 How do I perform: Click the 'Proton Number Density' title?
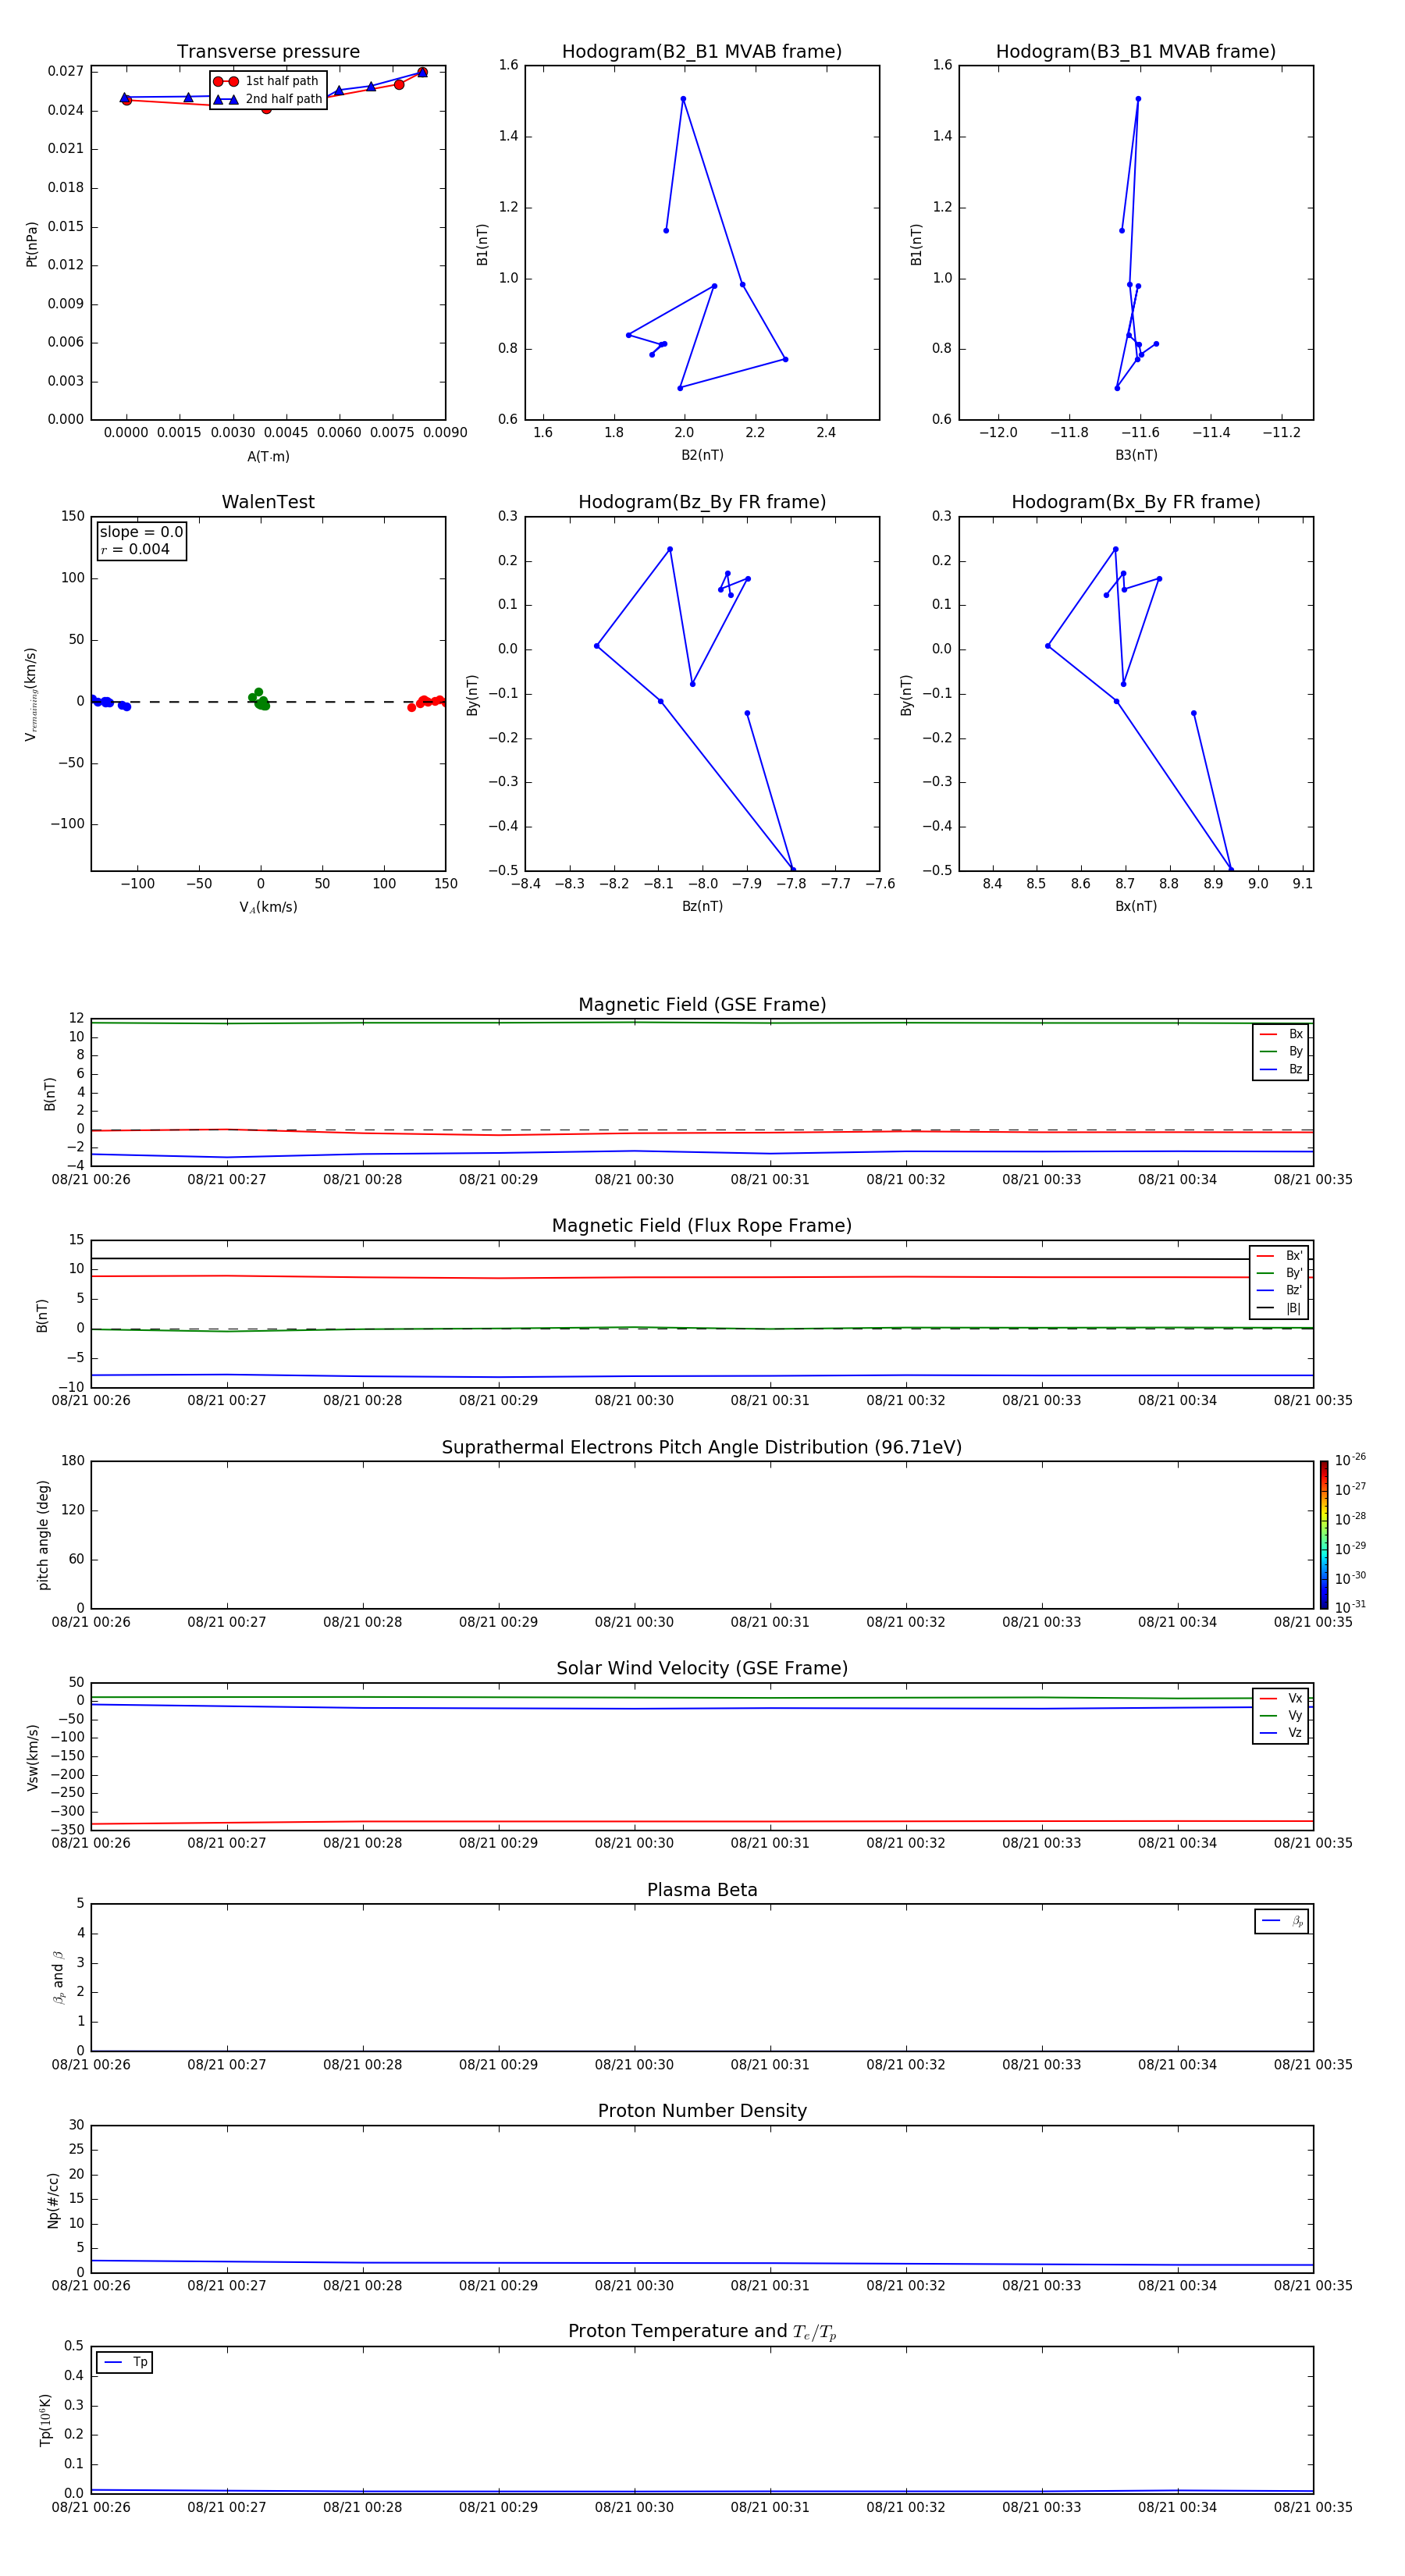tap(702, 2112)
